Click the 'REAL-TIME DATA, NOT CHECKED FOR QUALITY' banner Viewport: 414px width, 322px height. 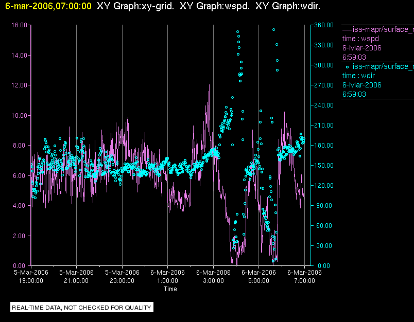point(81,307)
